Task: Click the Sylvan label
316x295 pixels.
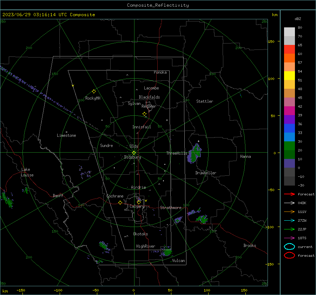Action: click(x=134, y=103)
